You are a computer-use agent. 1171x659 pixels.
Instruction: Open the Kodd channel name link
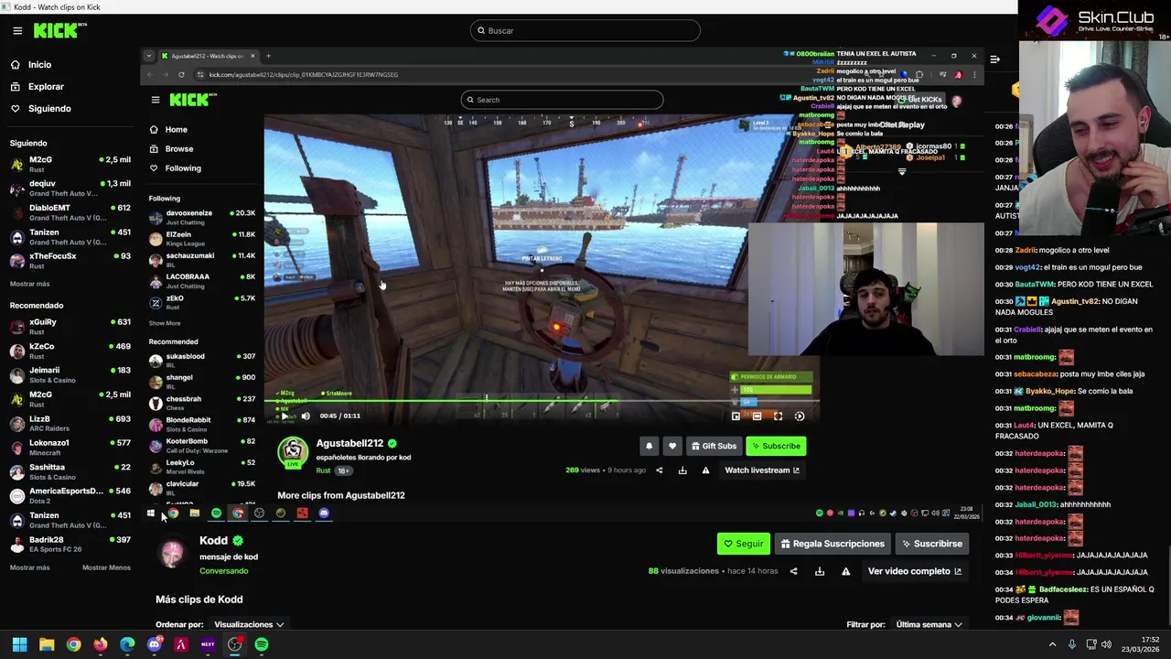[x=213, y=541]
